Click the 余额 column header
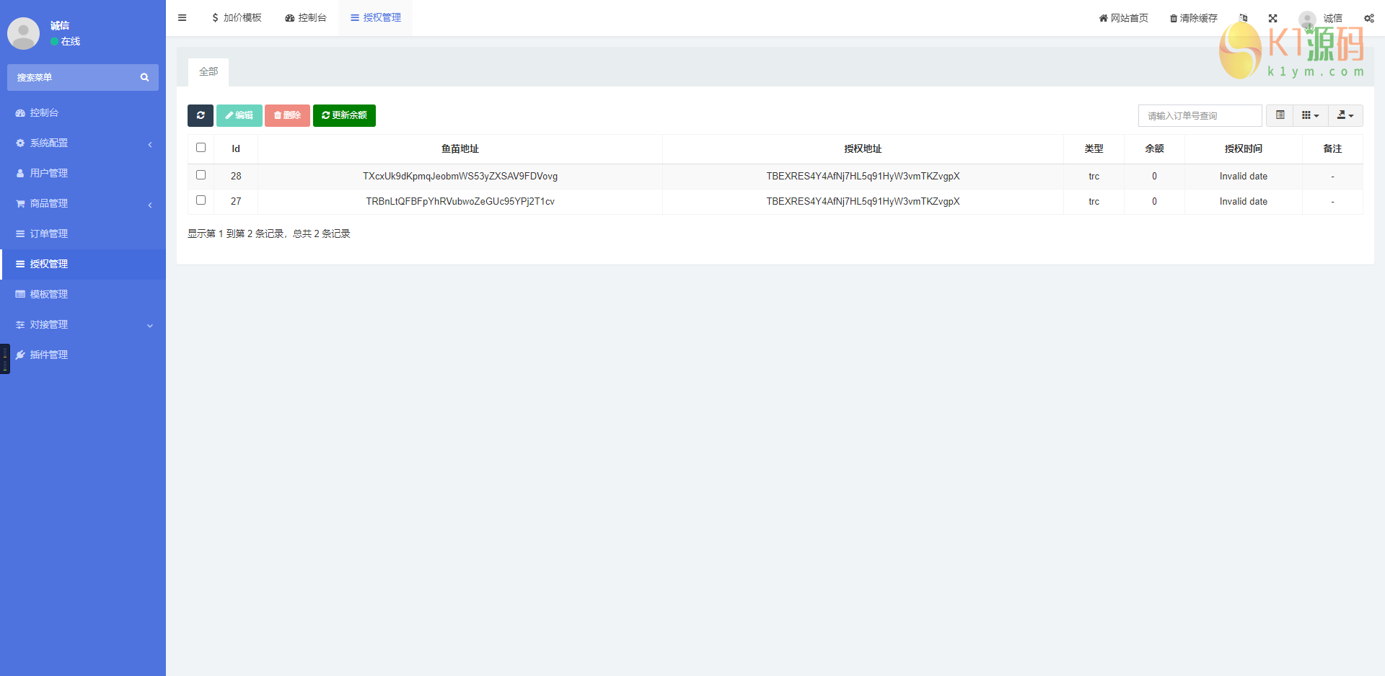 click(x=1154, y=149)
